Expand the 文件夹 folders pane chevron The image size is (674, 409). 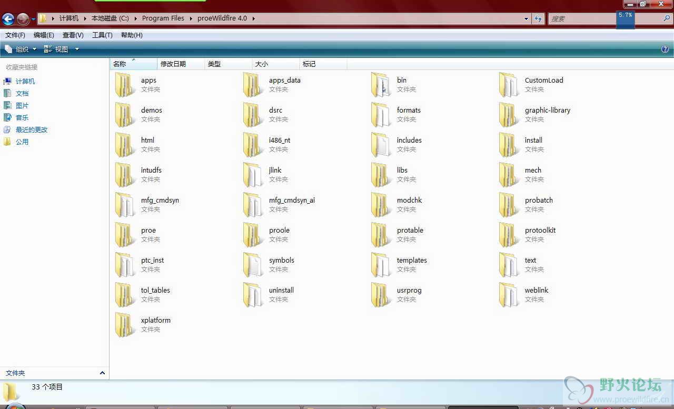coord(102,373)
